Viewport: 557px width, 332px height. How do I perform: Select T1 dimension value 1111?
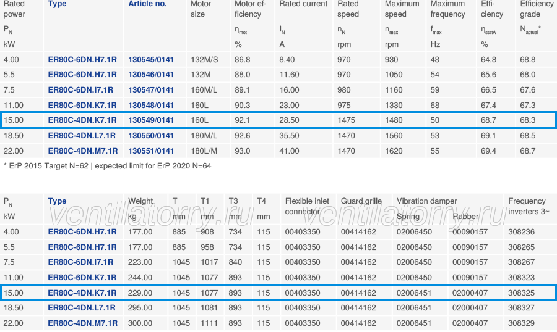pyautogui.click(x=209, y=323)
